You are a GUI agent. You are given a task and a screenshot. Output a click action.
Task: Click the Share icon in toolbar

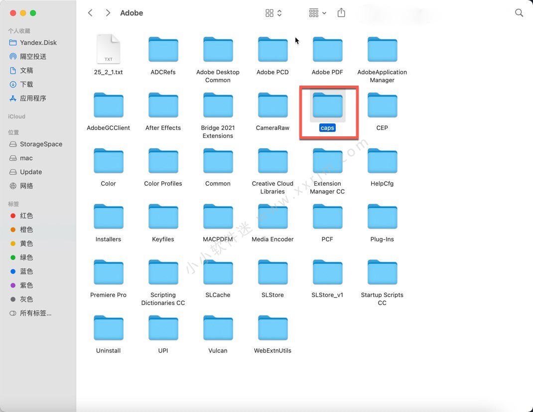(x=341, y=13)
